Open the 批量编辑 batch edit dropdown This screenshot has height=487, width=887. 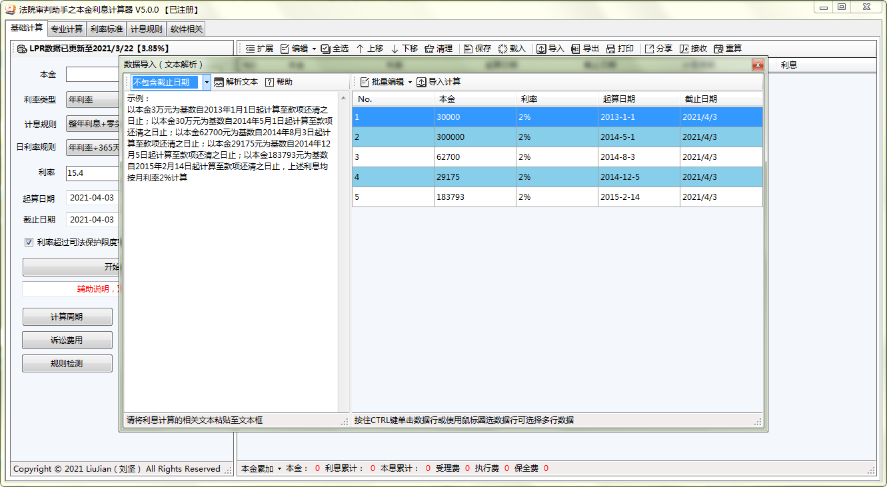410,82
